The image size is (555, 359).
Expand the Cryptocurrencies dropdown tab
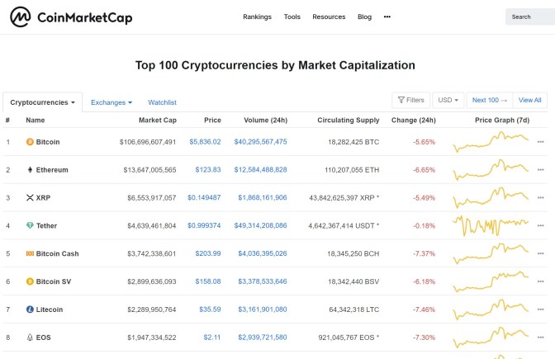[43, 102]
